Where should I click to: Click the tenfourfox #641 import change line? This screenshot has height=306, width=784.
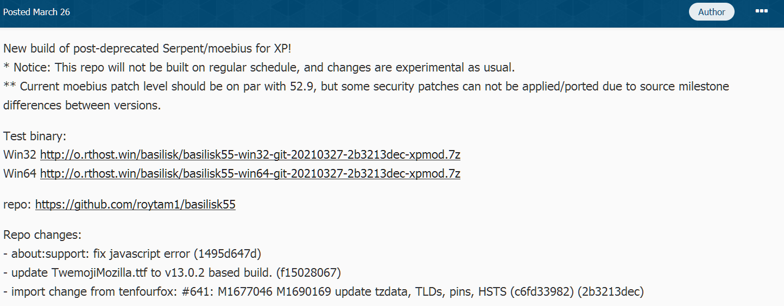324,292
